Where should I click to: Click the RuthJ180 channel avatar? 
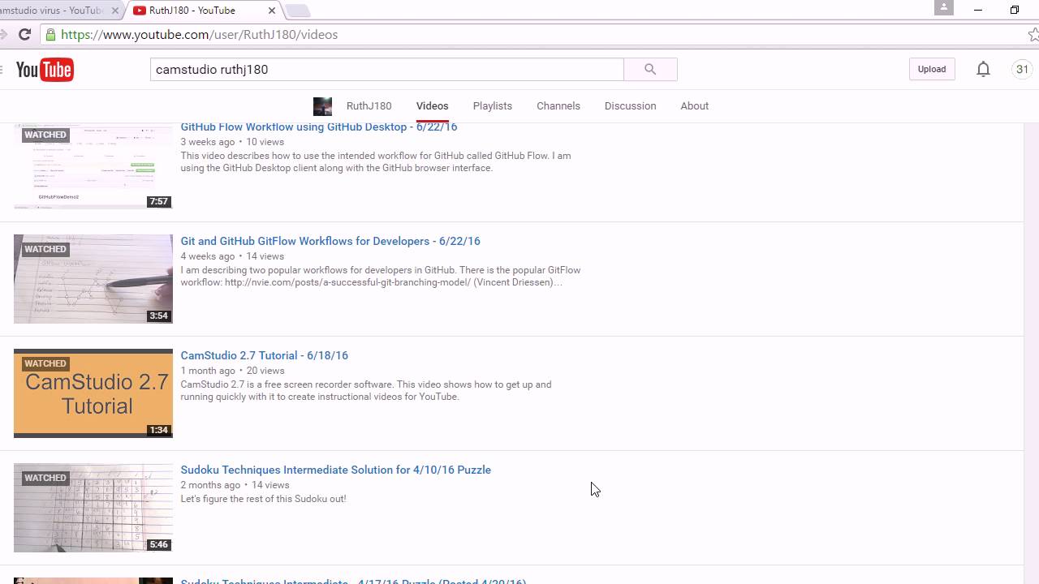pos(322,106)
